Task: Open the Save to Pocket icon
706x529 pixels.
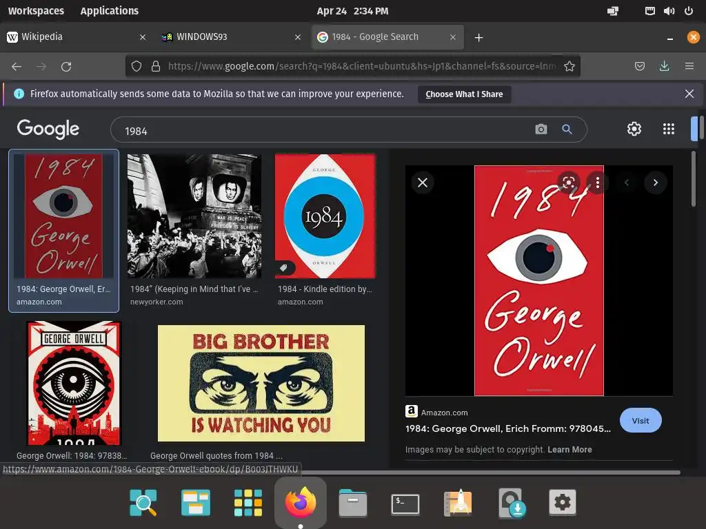Action: 639,67
